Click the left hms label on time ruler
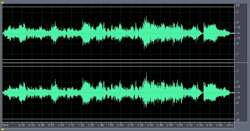This screenshot has width=250, height=131. point(5,125)
